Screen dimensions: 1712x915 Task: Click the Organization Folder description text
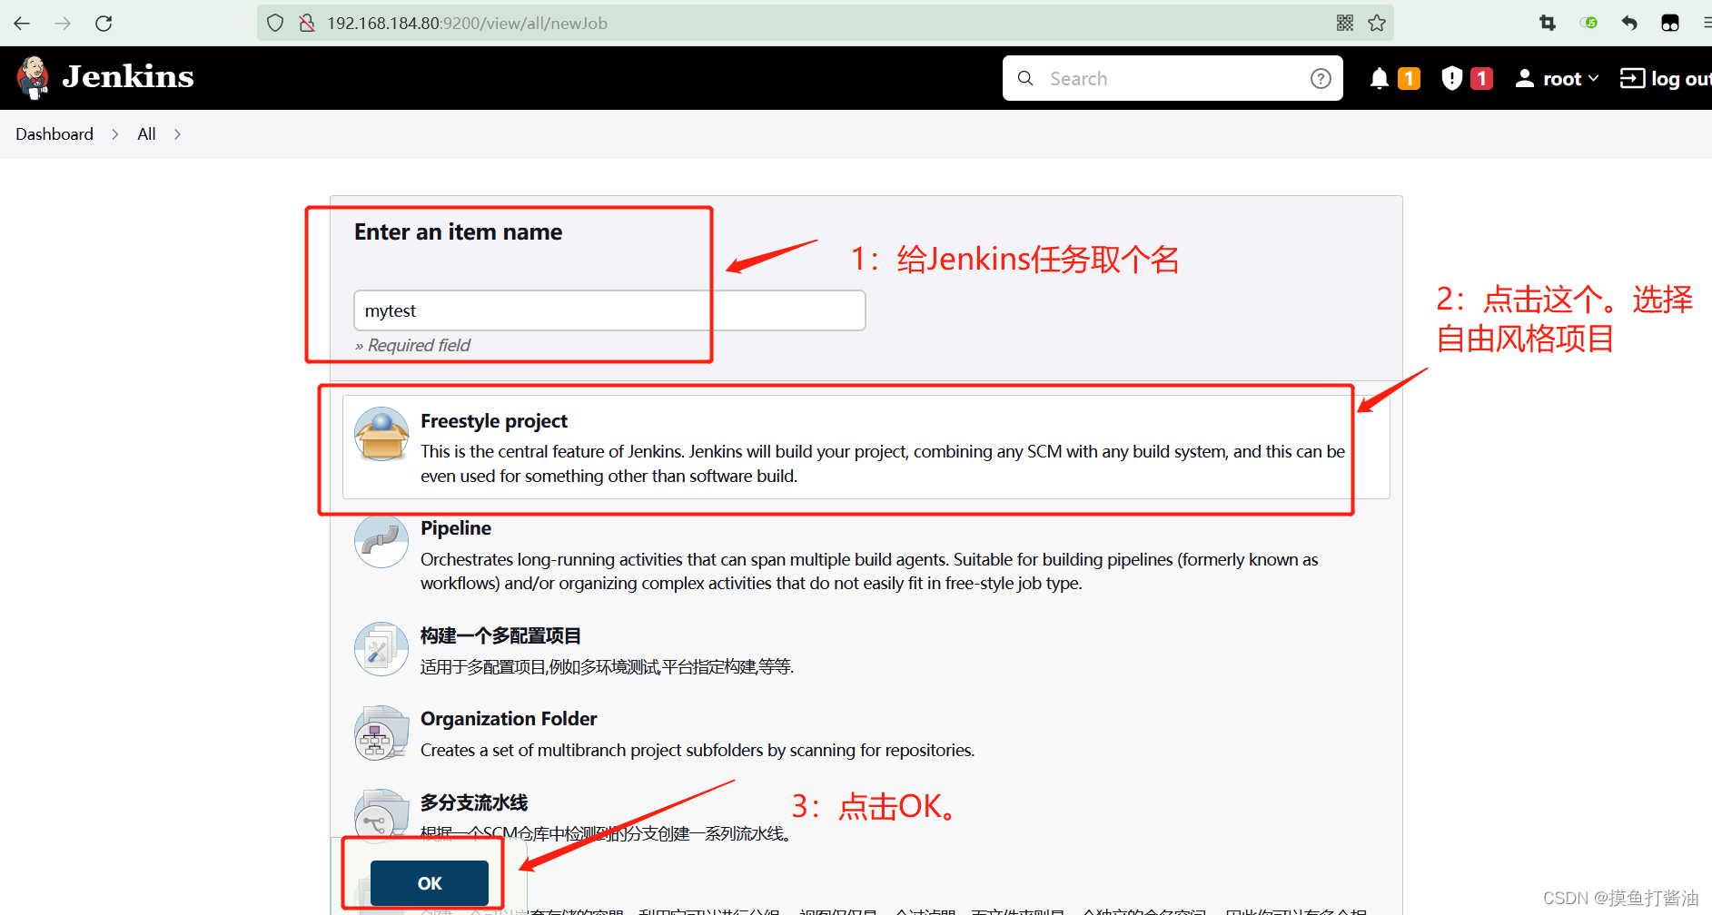698,750
